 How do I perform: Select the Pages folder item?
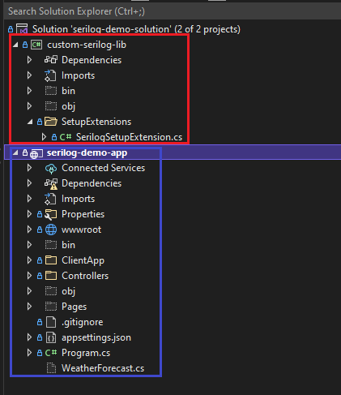pos(74,307)
